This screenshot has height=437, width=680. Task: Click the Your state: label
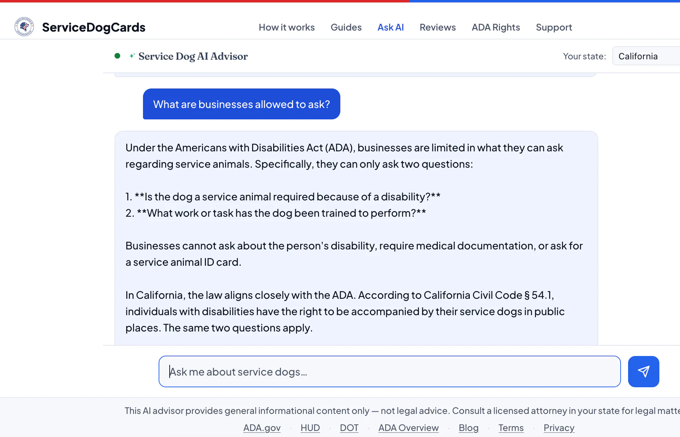(584, 56)
